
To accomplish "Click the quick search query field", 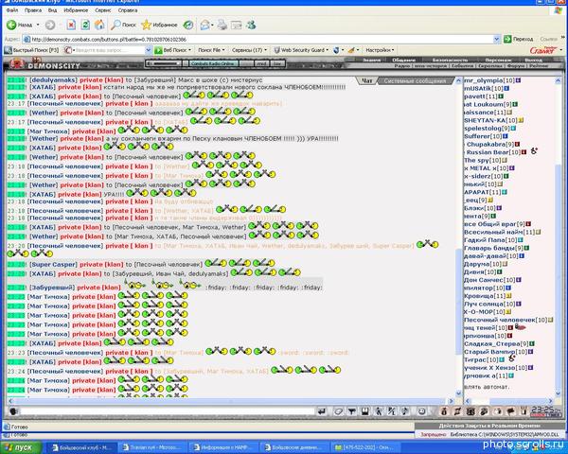I will click(109, 50).
